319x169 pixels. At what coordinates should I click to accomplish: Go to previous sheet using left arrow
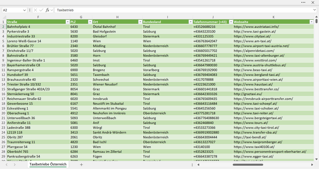pos(7,164)
